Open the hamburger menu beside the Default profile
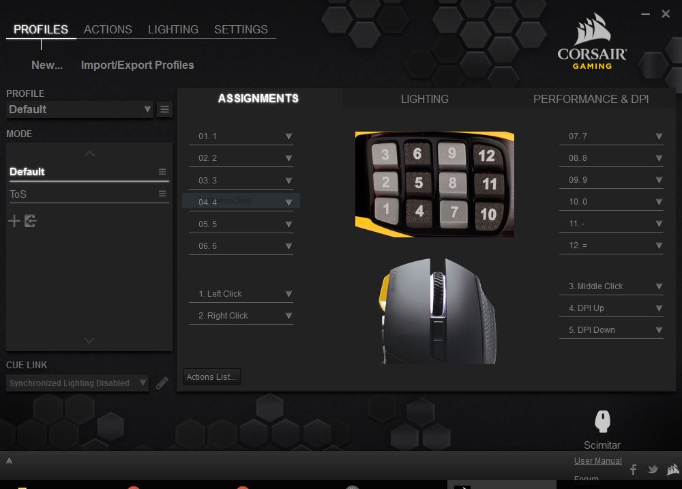The height and width of the screenshot is (489, 682). tap(164, 109)
